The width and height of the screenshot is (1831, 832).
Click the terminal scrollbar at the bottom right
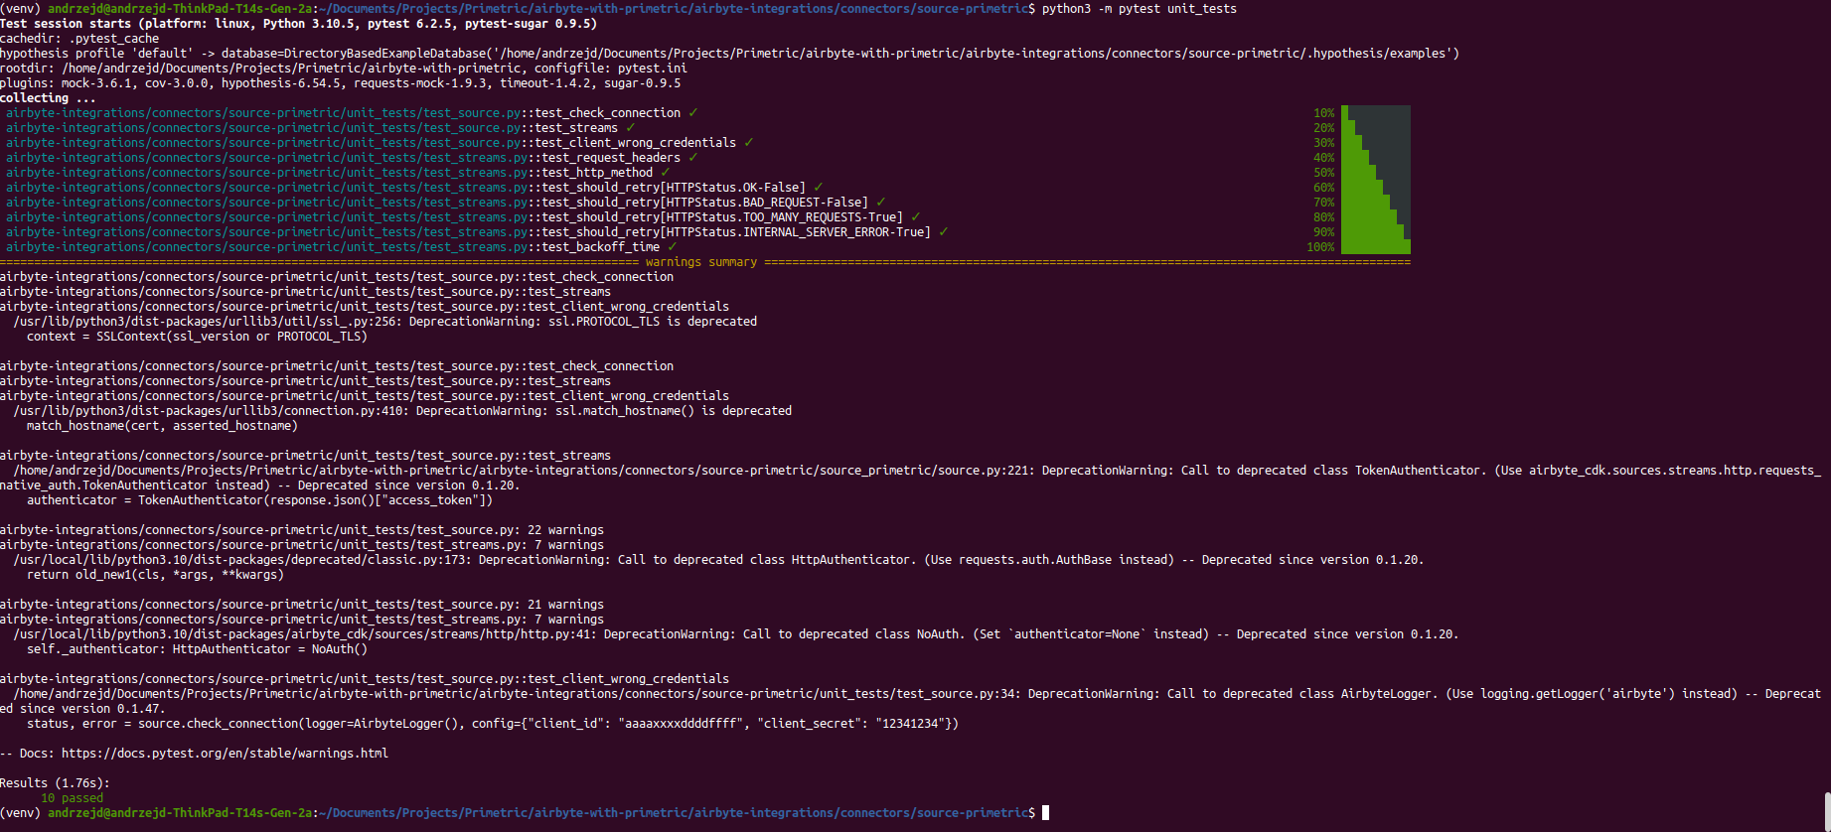click(1826, 811)
